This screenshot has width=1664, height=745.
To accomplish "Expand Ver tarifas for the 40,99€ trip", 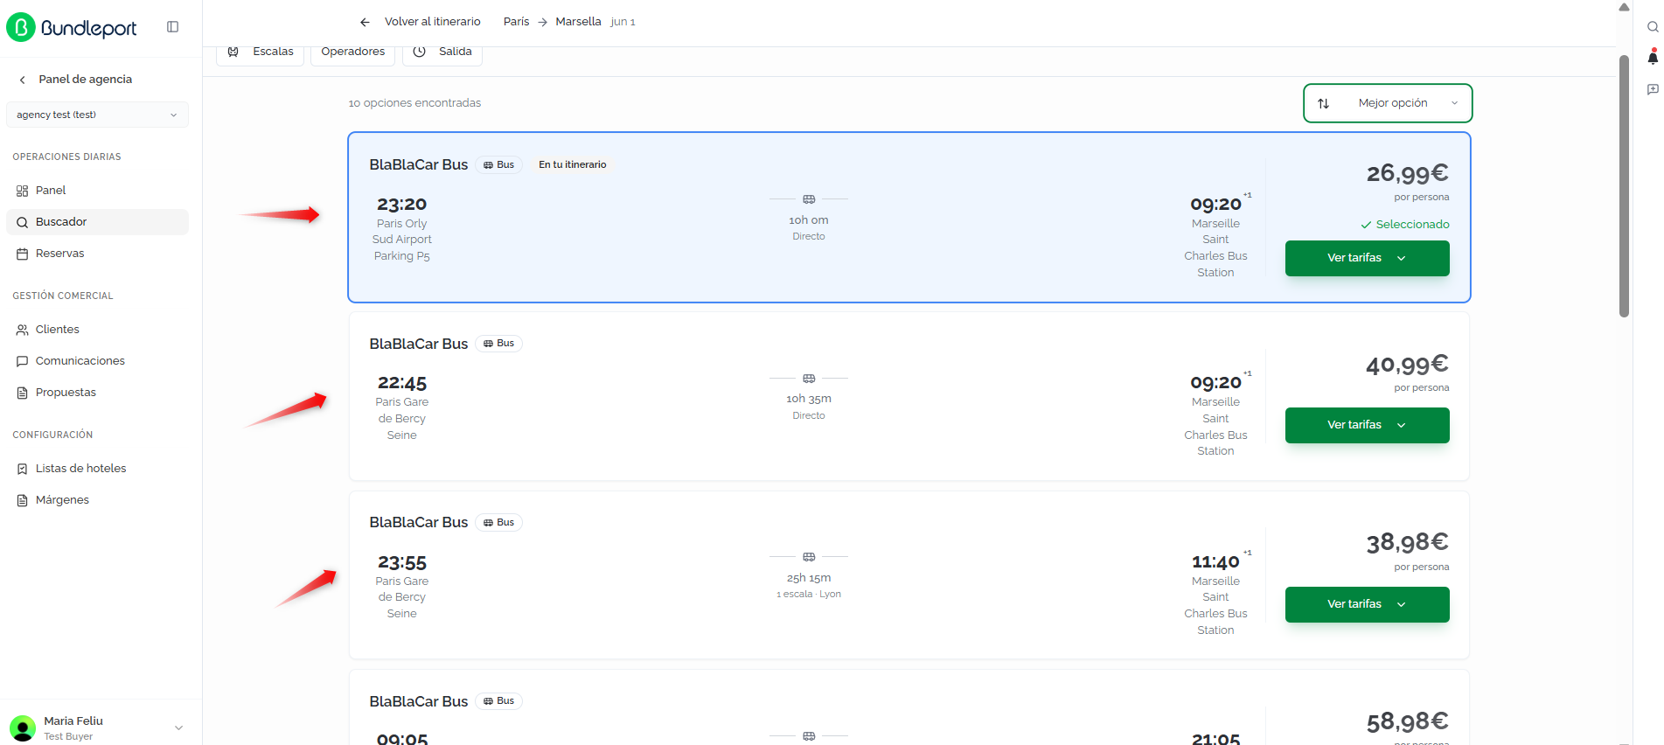I will coord(1367,425).
